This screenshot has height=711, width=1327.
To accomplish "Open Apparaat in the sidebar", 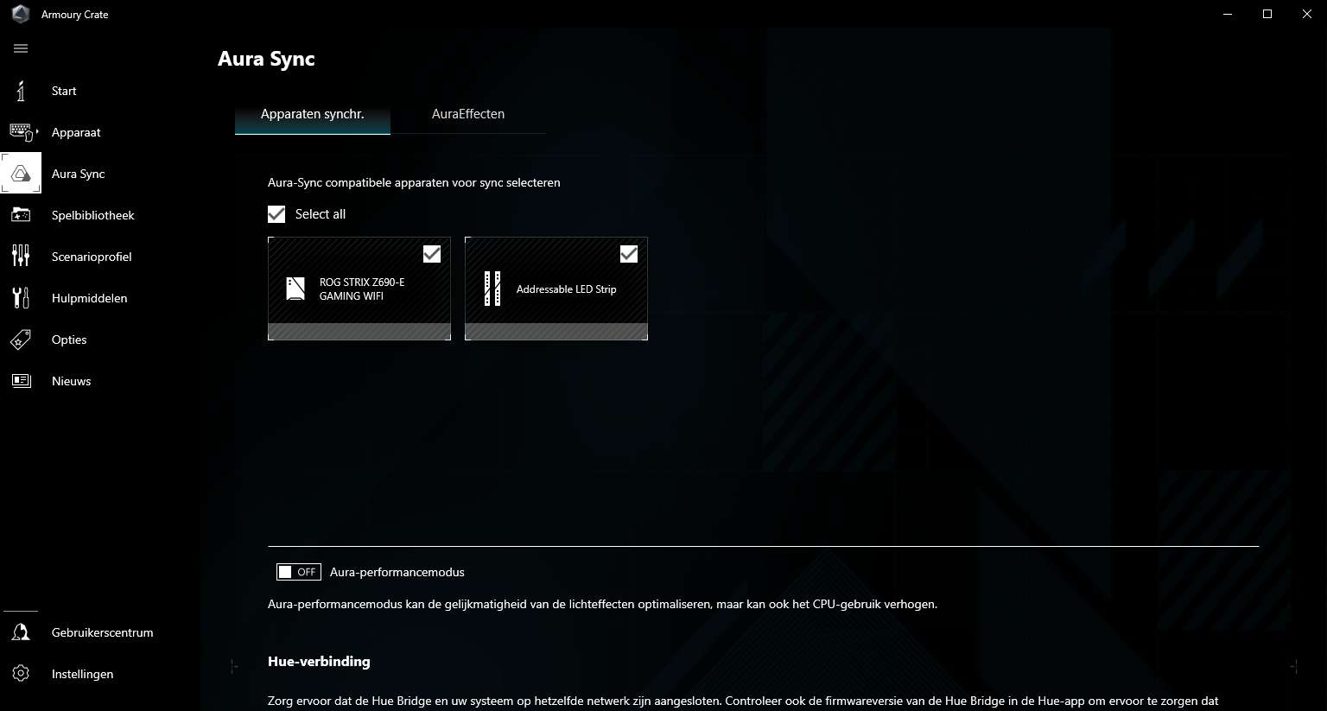I will 76,132.
